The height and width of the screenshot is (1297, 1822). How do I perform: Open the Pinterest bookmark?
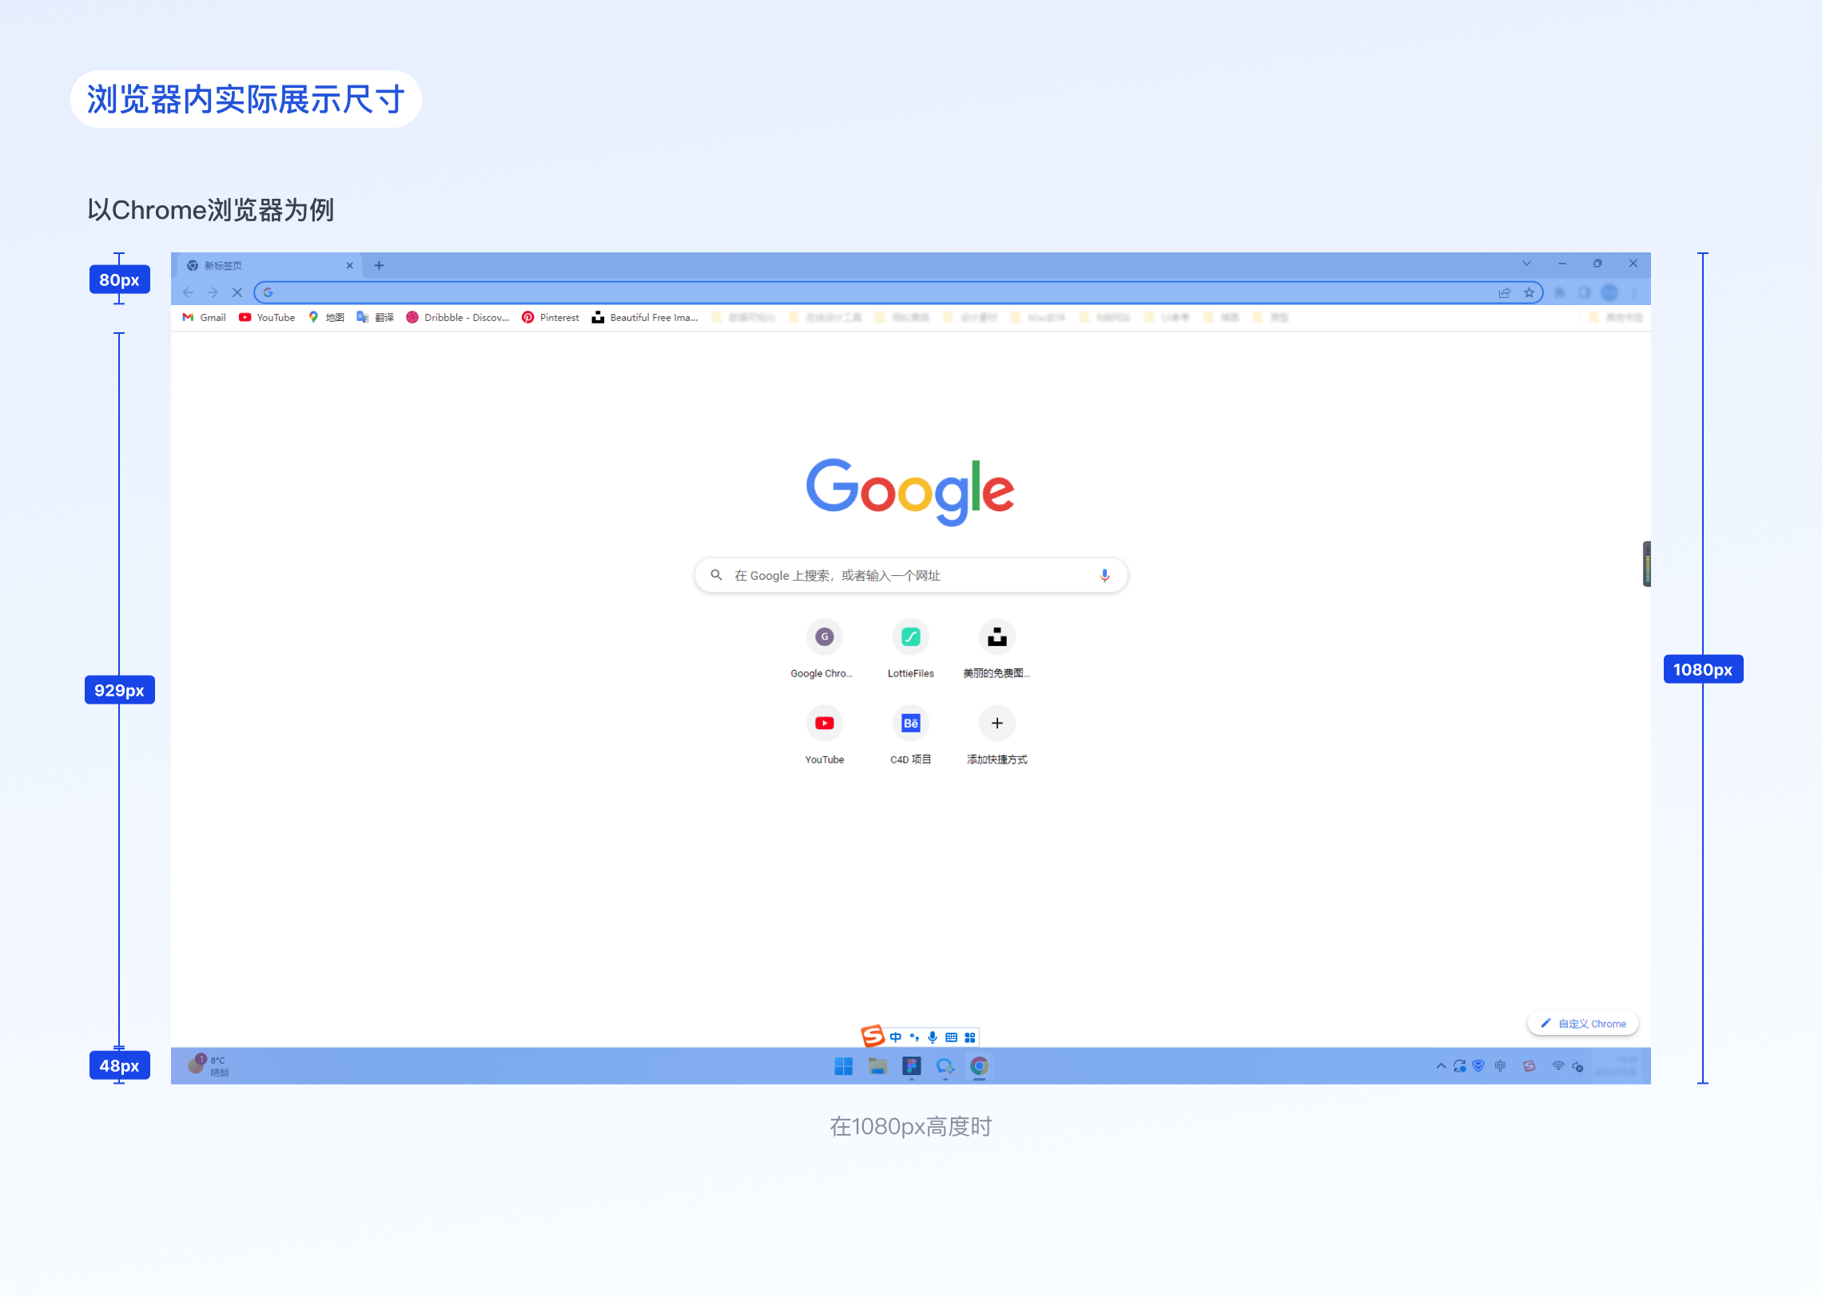point(551,317)
